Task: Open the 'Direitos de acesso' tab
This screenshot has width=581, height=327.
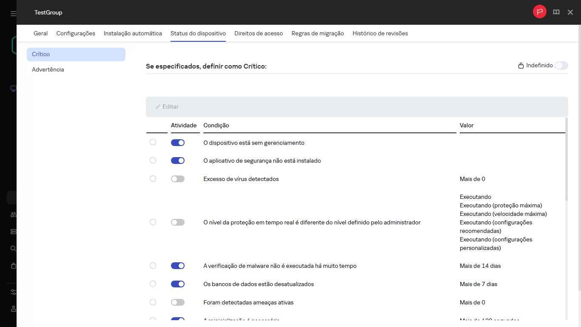Action: pos(259,33)
